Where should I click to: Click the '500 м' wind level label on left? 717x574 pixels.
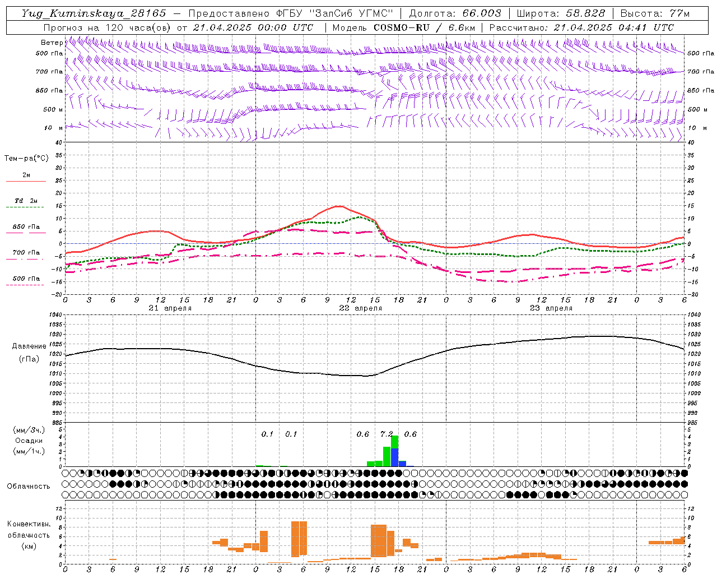[54, 109]
